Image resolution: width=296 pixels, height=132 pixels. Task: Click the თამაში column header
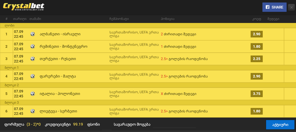pyautogui.click(x=35, y=19)
